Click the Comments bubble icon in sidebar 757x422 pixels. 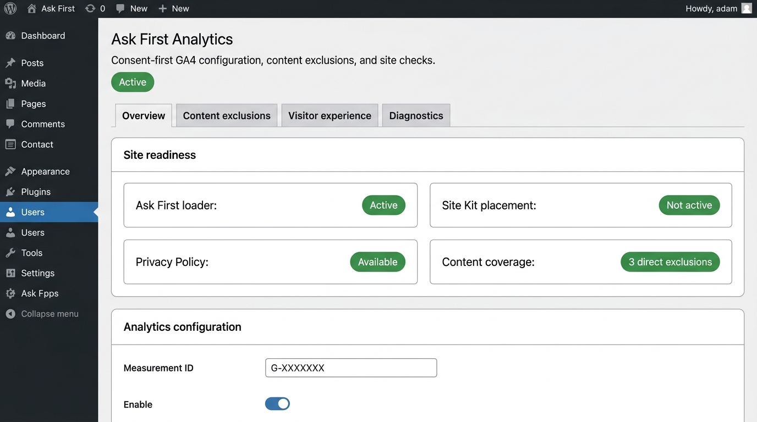click(x=10, y=124)
